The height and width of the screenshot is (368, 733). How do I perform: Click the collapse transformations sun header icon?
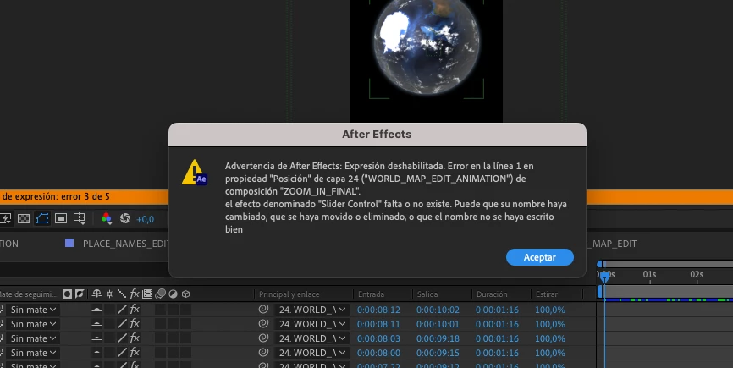(109, 294)
